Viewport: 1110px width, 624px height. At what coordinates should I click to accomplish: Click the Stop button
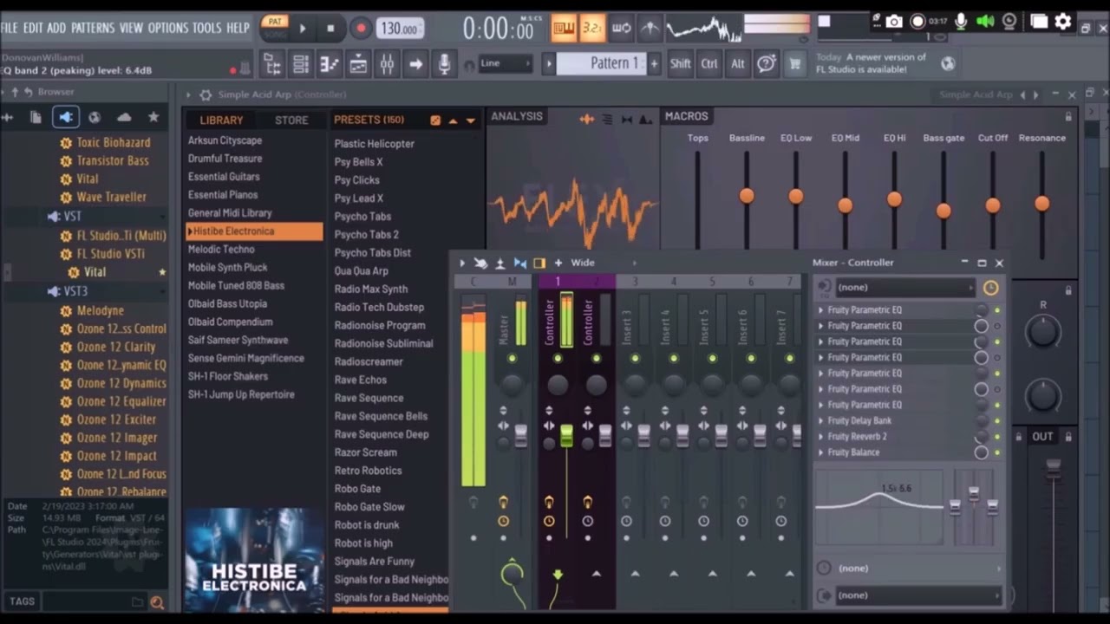[x=330, y=29]
